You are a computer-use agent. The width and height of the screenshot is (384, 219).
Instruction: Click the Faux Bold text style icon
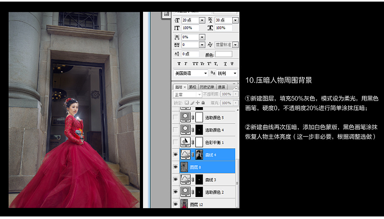(x=179, y=64)
